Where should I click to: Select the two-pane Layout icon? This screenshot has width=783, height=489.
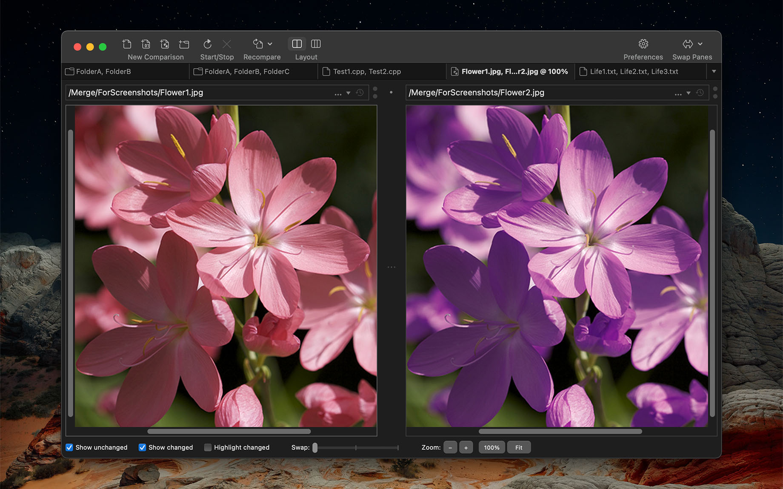coord(297,44)
